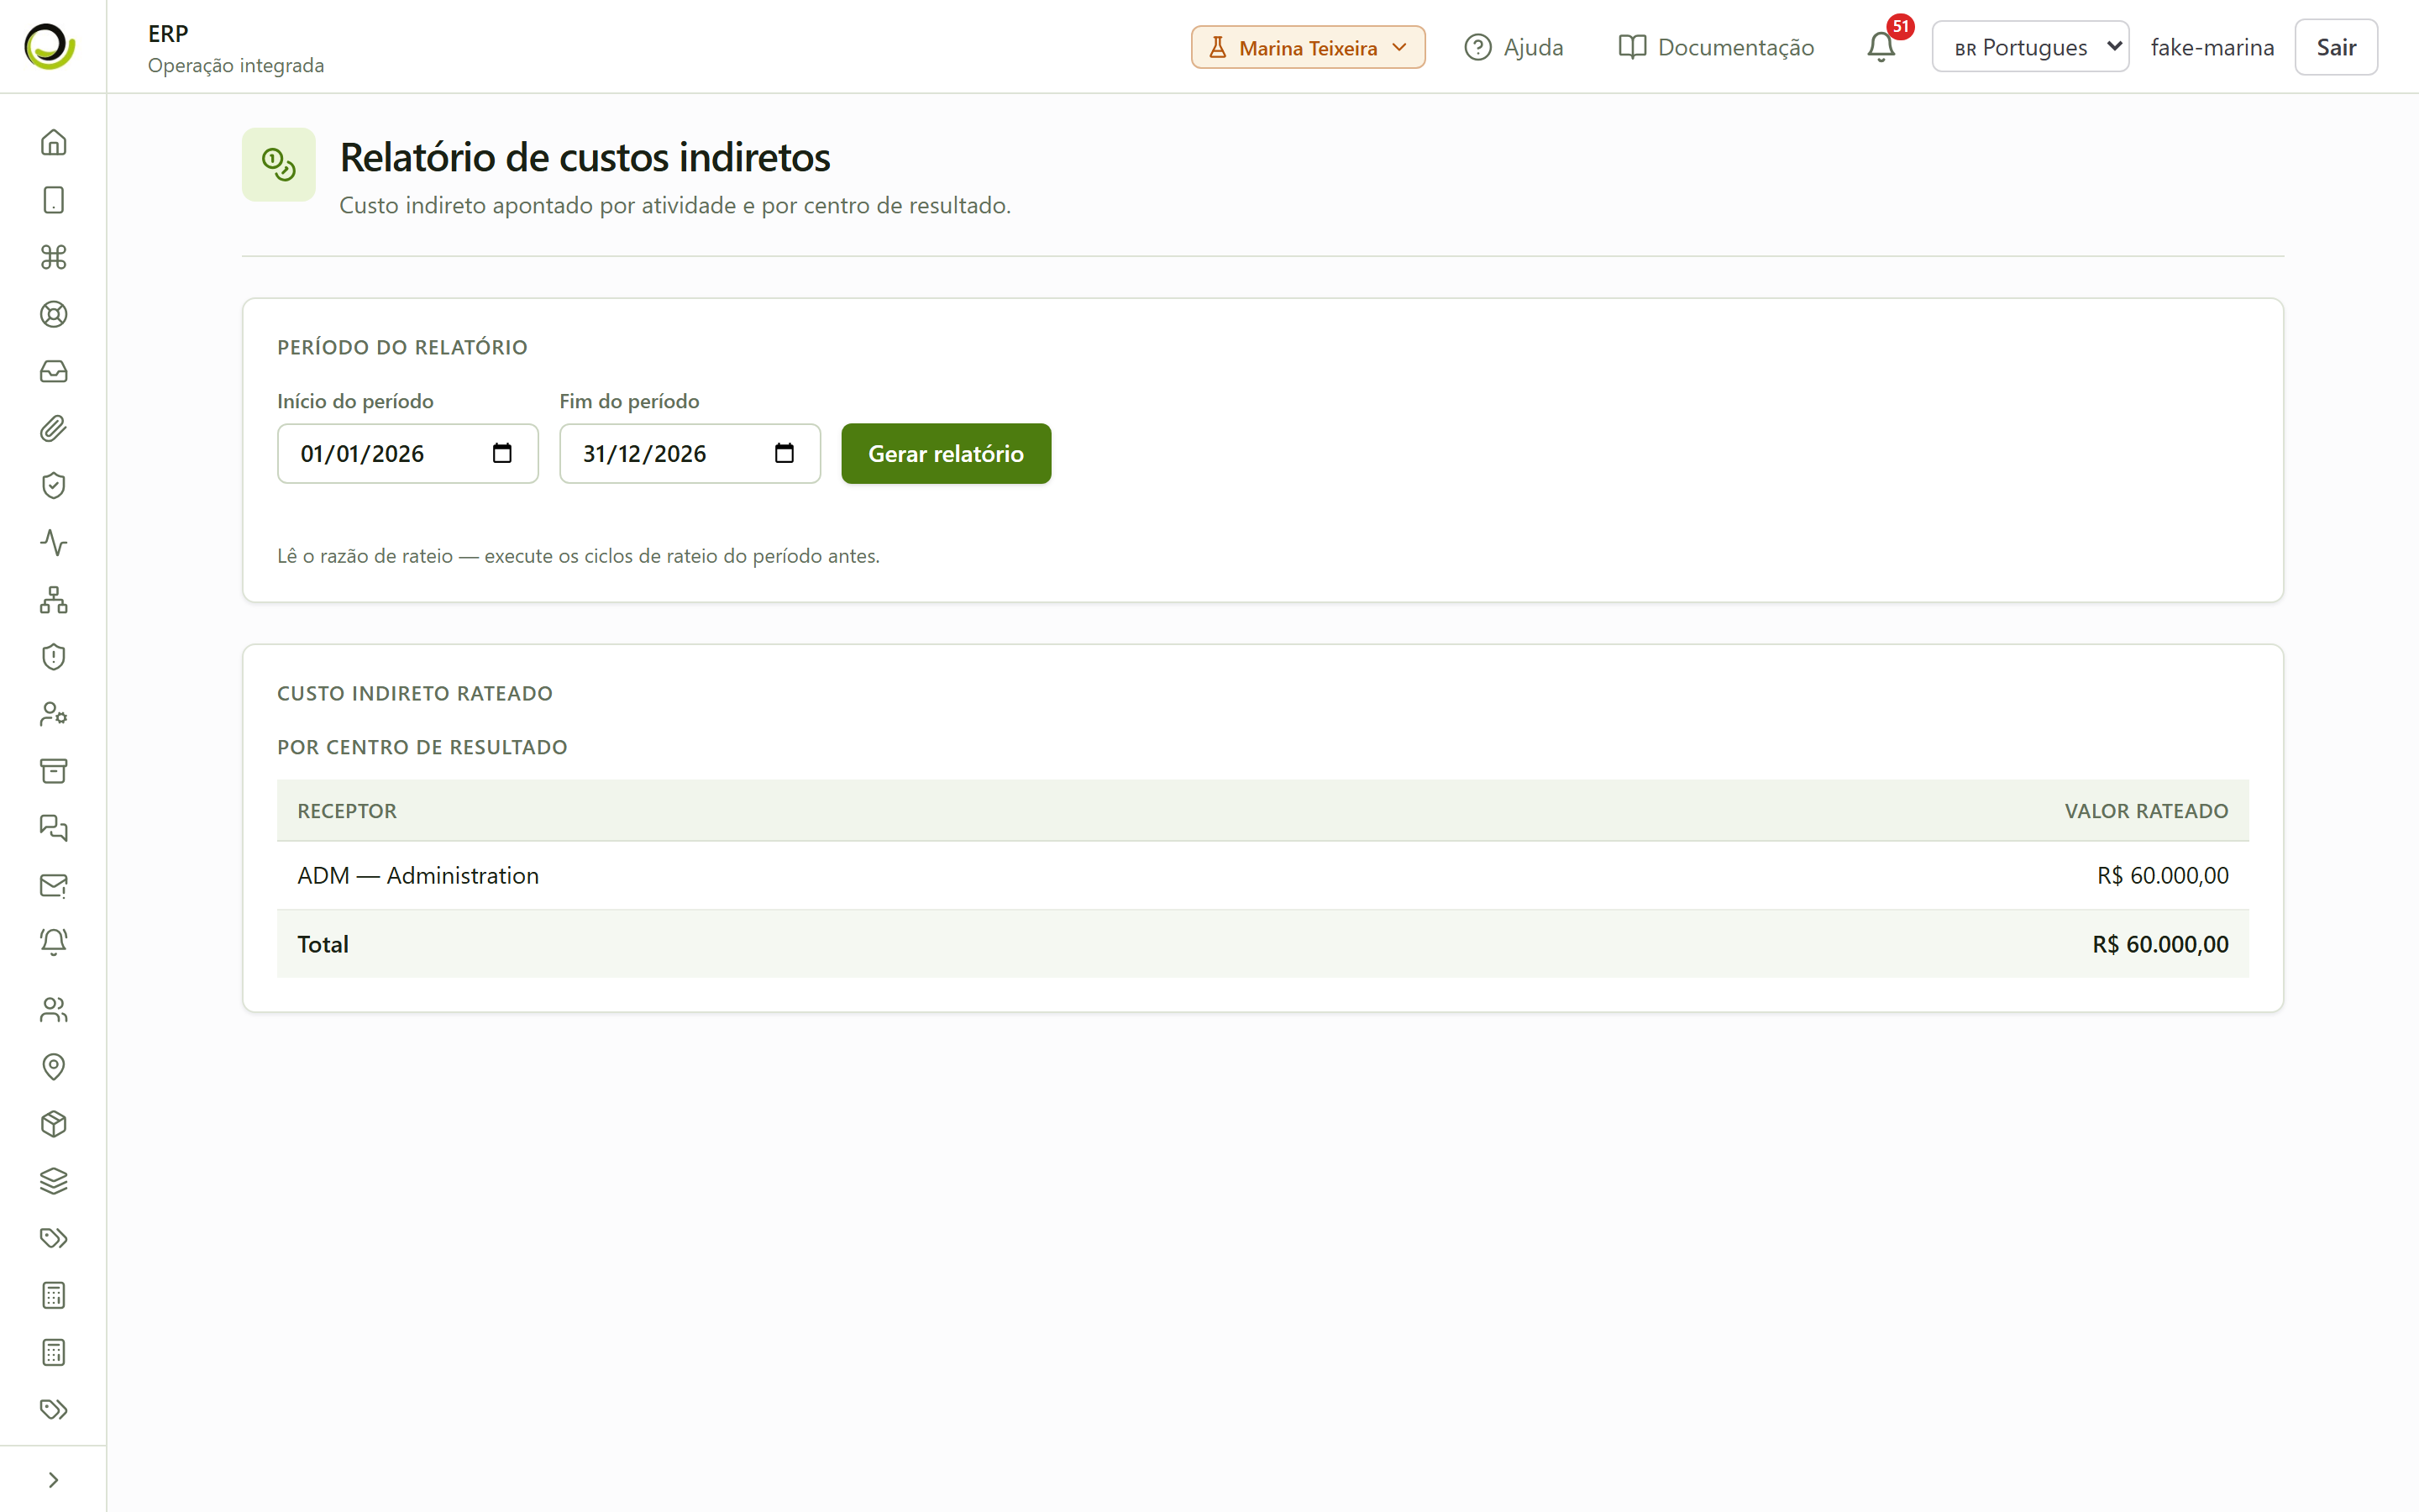Open the archive box sidebar icon
The width and height of the screenshot is (2419, 1512).
point(54,770)
